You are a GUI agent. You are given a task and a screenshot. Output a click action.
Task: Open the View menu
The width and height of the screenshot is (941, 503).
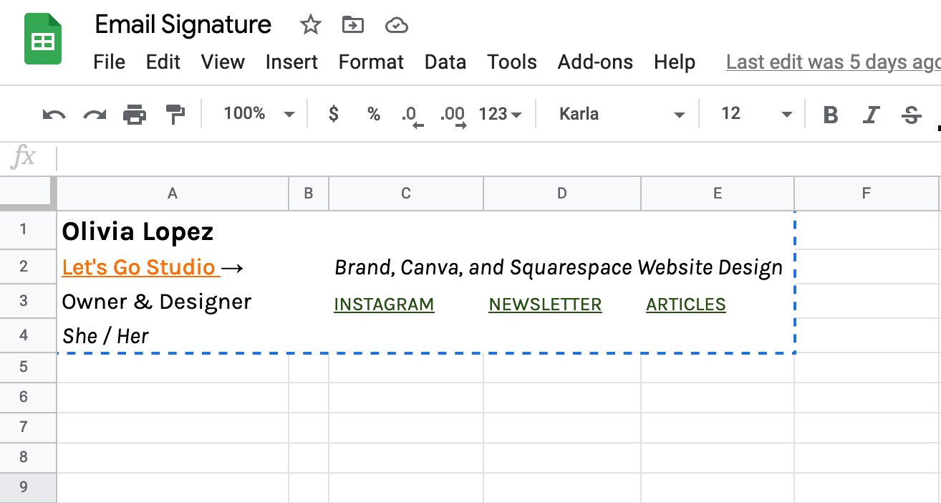click(x=223, y=62)
